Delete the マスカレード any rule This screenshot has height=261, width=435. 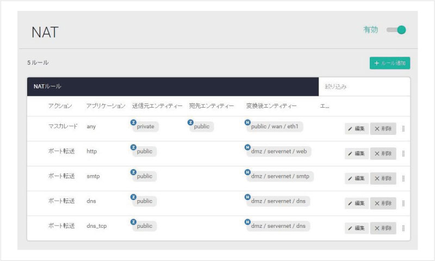pyautogui.click(x=383, y=129)
